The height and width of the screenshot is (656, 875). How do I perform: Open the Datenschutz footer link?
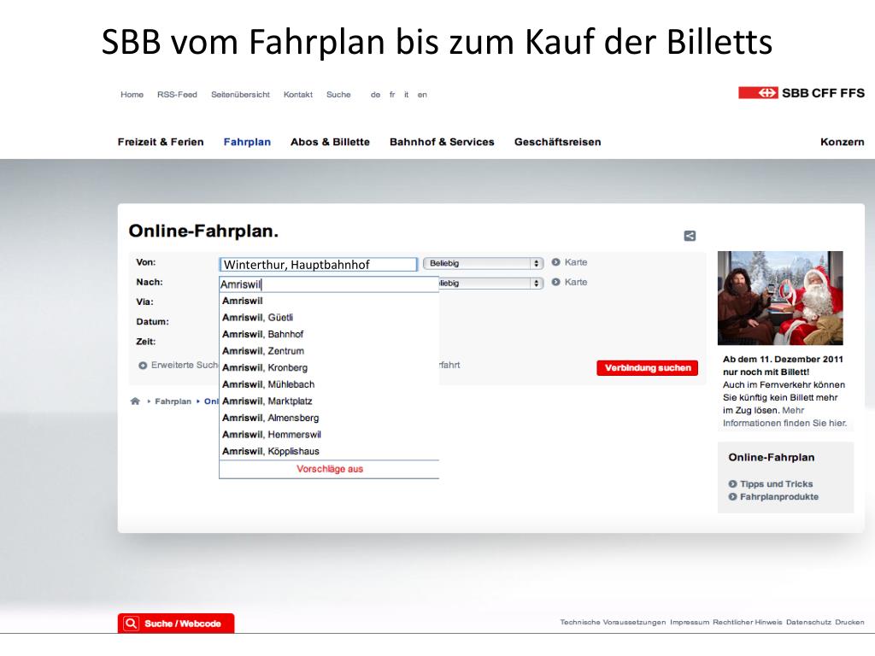[x=808, y=623]
